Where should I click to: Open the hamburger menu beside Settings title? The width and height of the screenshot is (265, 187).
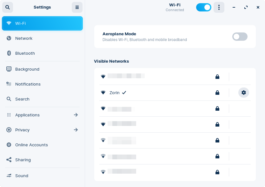click(x=77, y=7)
